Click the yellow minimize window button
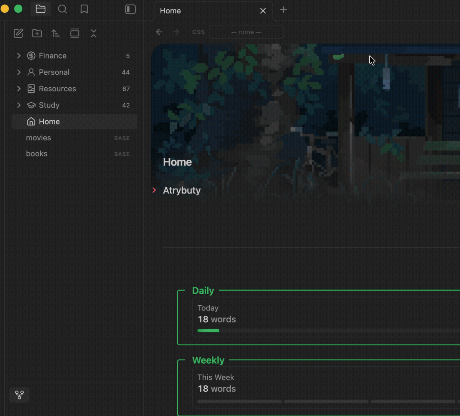This screenshot has width=460, height=416. [4, 9]
